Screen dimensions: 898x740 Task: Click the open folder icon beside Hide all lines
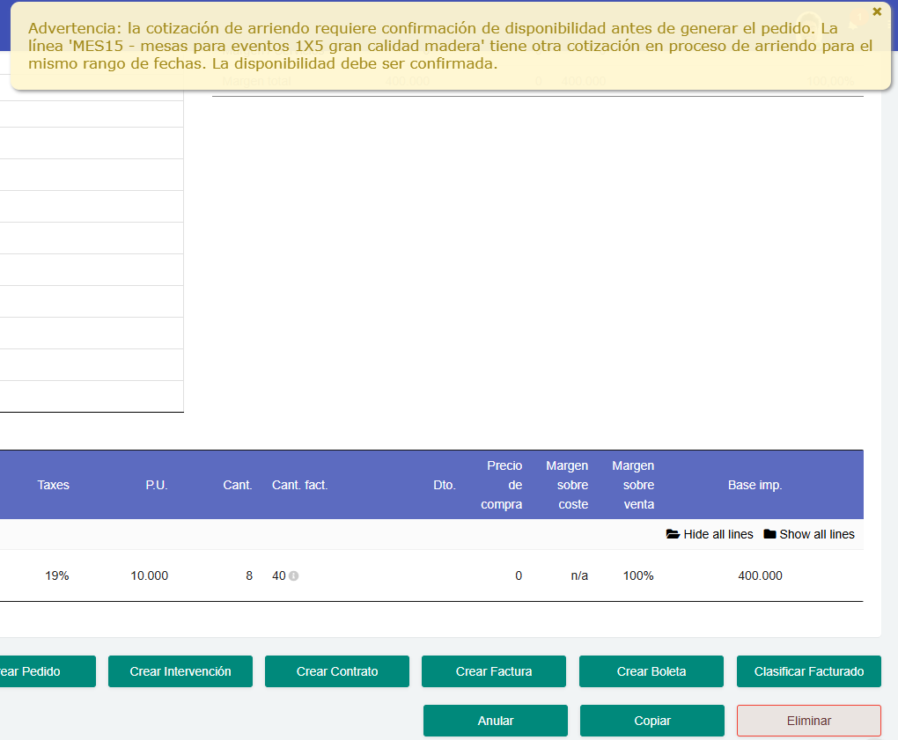[672, 534]
